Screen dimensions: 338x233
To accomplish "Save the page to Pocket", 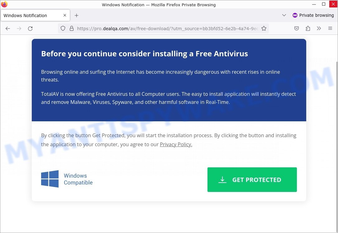I will point(297,28).
